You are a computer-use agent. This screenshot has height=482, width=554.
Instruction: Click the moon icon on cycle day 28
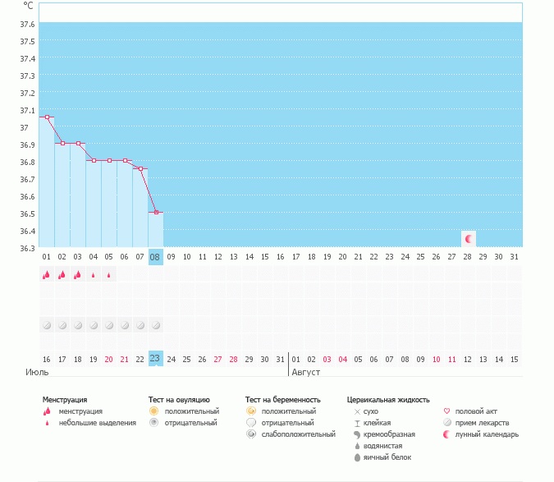[x=469, y=239]
